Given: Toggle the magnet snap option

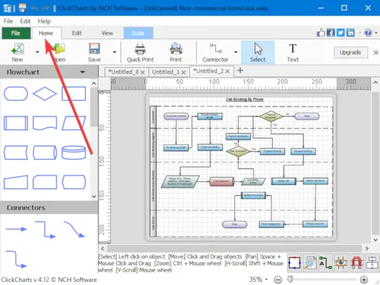Looking at the screenshot, I should point(356,263).
